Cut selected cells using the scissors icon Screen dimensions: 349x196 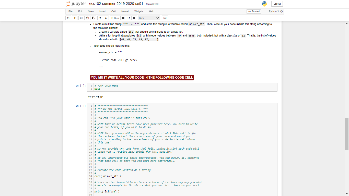pos(81,18)
